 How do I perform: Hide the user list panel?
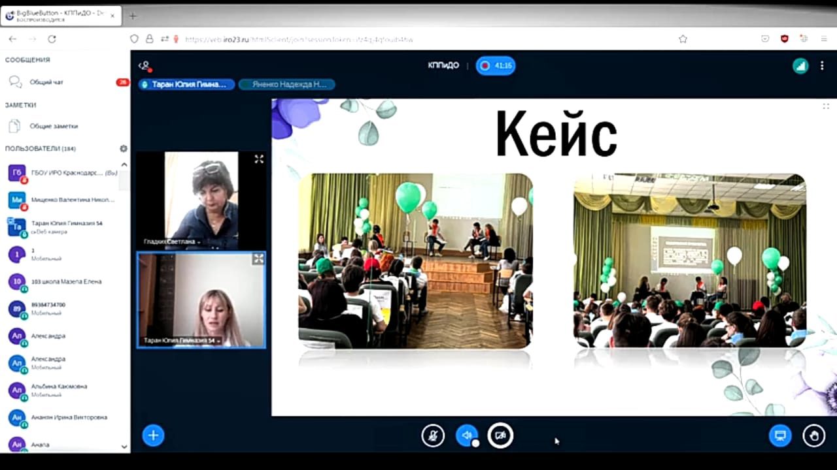(145, 65)
